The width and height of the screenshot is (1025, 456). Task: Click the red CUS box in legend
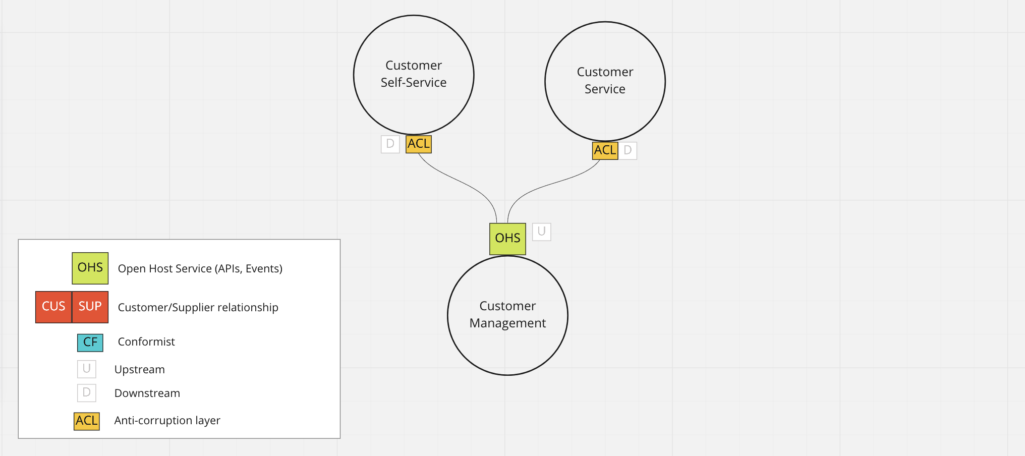(53, 307)
